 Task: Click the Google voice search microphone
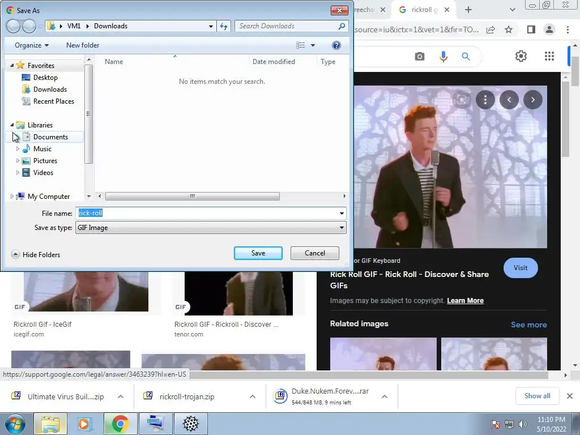443,56
